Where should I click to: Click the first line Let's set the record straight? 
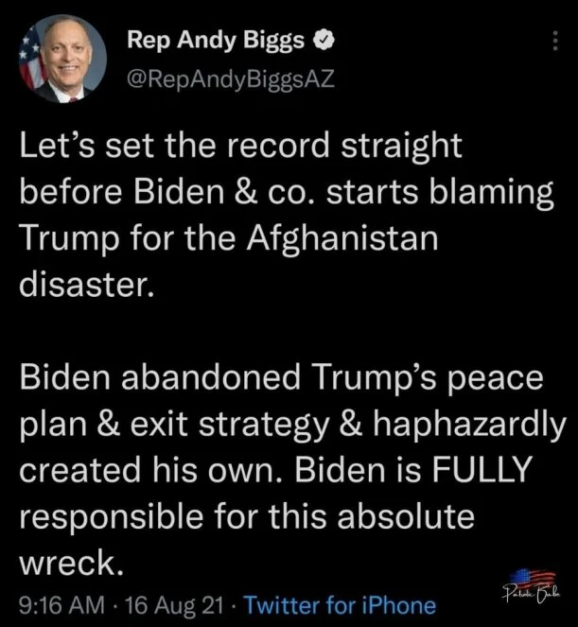click(x=241, y=147)
